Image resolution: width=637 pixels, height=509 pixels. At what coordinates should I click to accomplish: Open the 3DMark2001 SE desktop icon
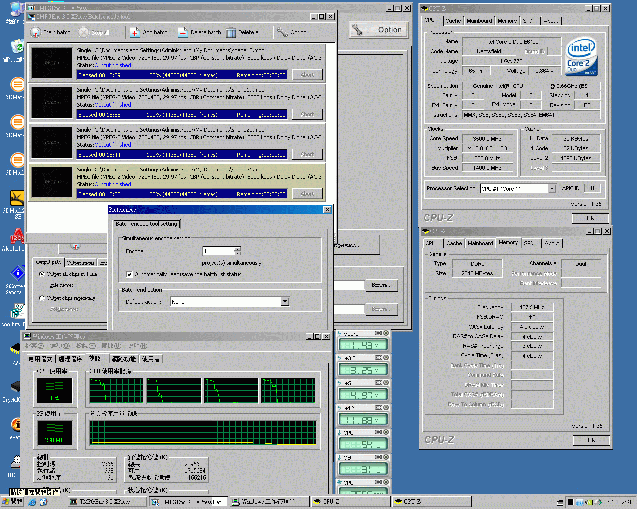(x=17, y=198)
